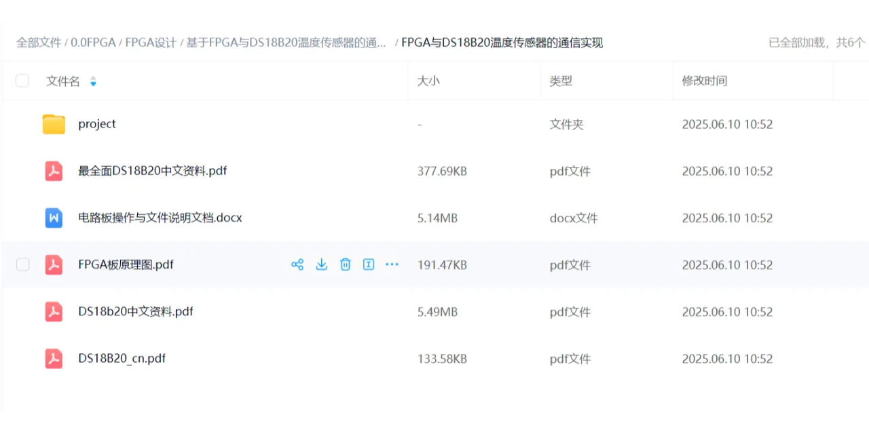Open more actions menu for FPGA板原理图.pdf
This screenshot has width=869, height=434.
click(392, 264)
